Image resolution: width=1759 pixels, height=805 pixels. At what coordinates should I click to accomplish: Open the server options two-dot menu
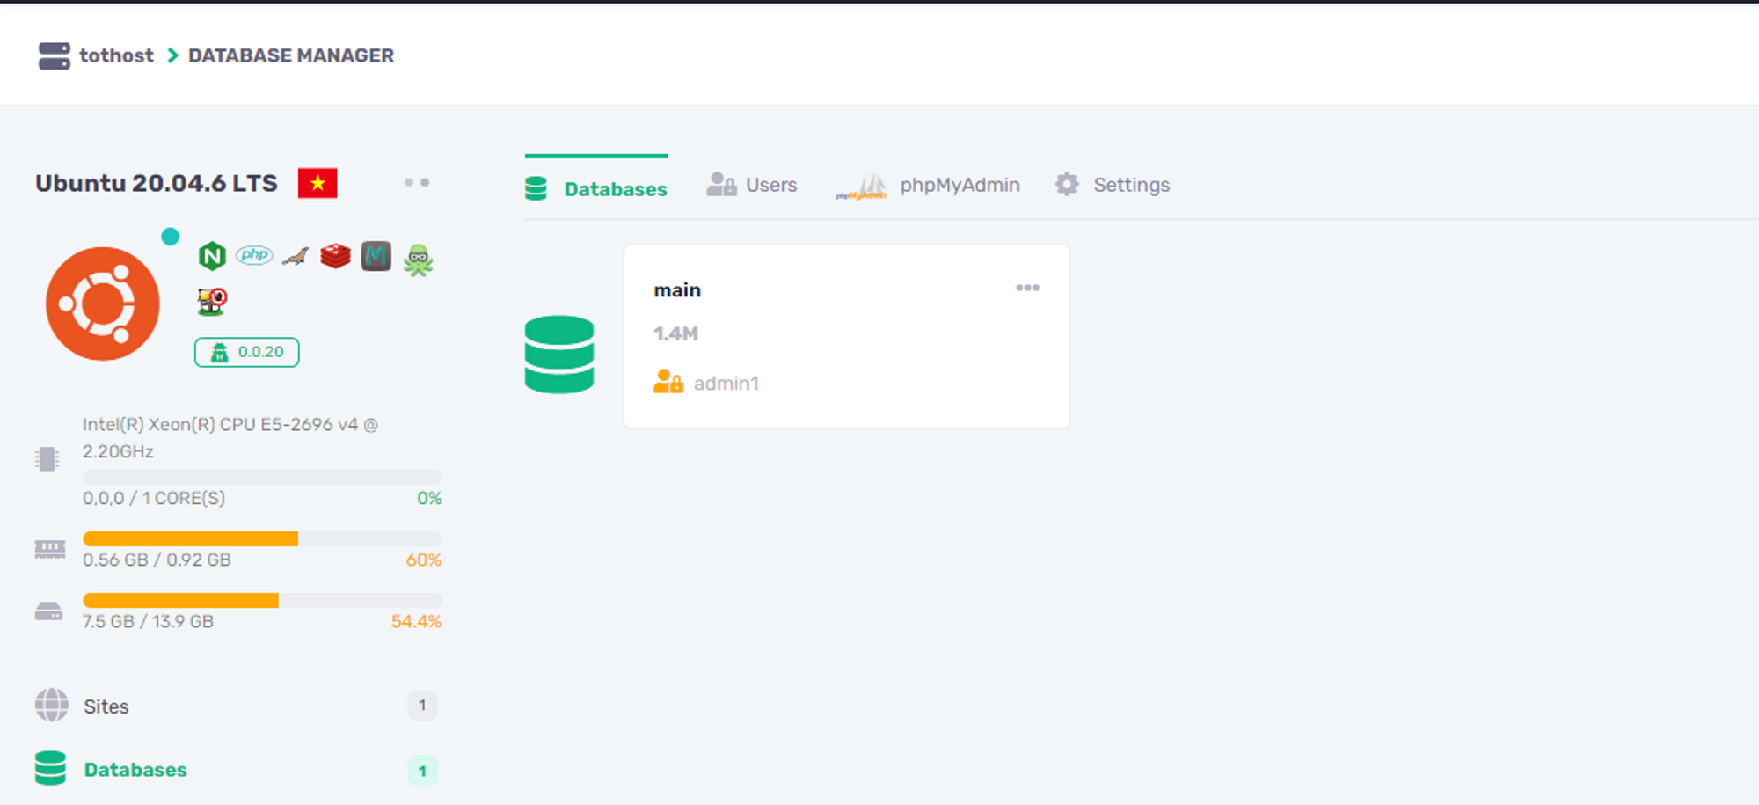coord(417,182)
